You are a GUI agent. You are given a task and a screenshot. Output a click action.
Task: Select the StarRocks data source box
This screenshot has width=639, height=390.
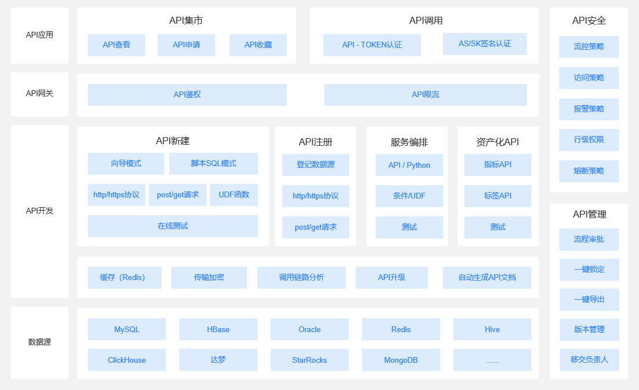(309, 360)
